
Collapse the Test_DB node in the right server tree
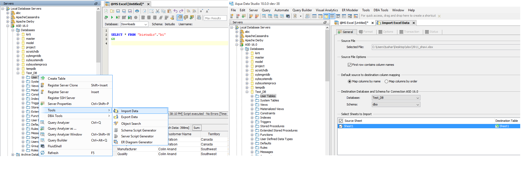(x=247, y=92)
